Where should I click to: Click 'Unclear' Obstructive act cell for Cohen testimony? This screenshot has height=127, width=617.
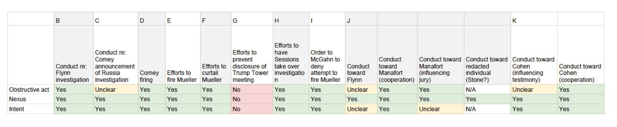coord(534,90)
